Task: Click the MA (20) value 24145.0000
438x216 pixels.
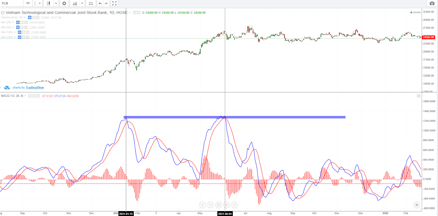Action: 37,22
